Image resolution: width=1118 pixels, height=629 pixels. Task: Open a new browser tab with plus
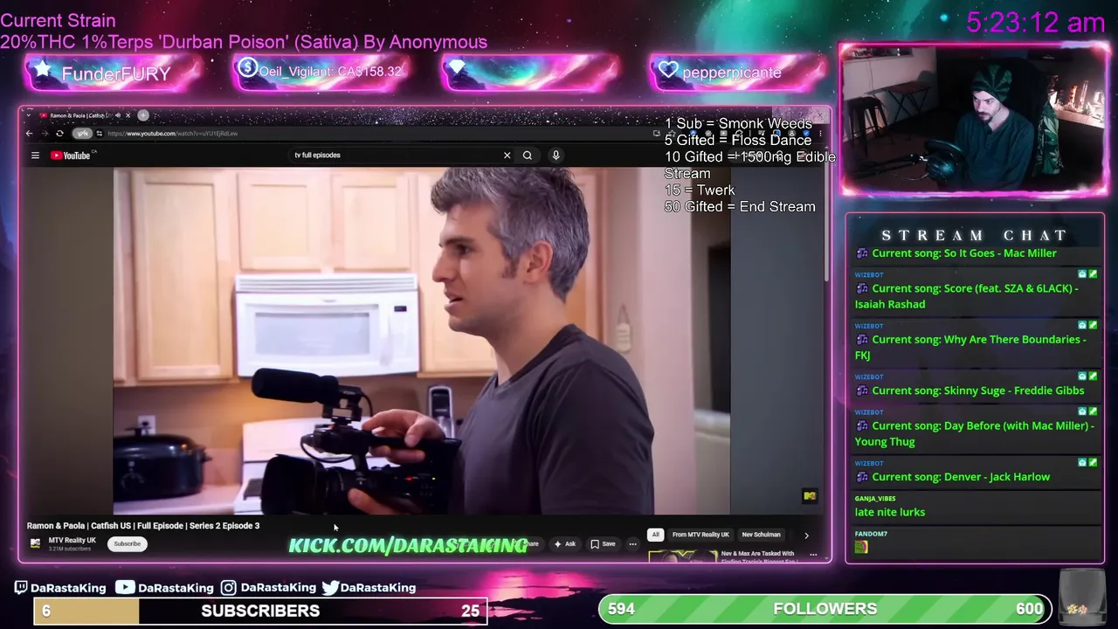143,115
